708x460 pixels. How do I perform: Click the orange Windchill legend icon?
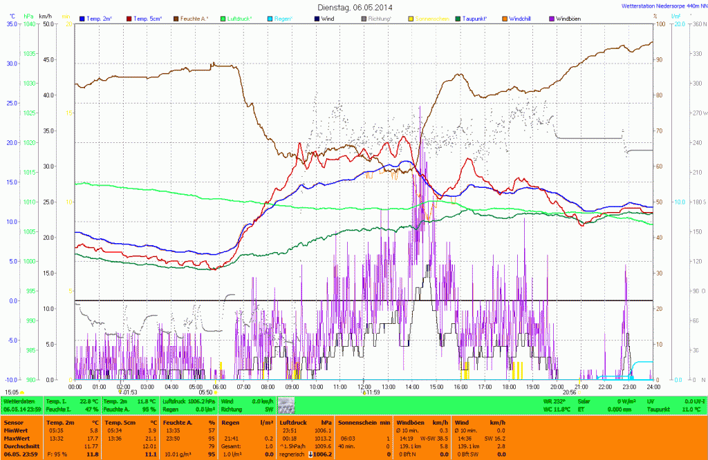tap(505, 18)
